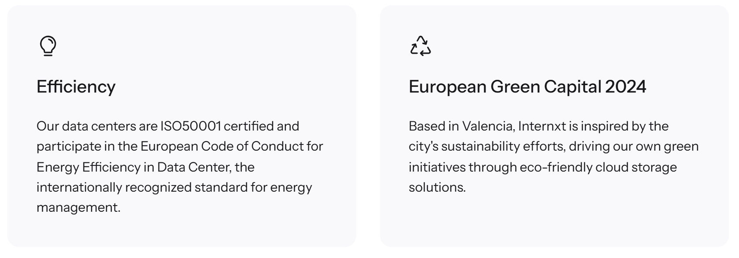
Task: Click the word 'management.' in Efficiency card
Action: coord(78,207)
